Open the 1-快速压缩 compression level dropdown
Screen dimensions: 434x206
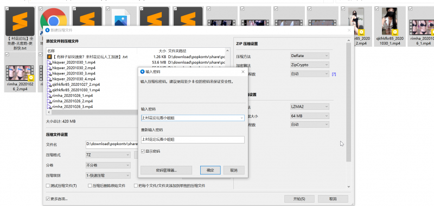[108, 176]
